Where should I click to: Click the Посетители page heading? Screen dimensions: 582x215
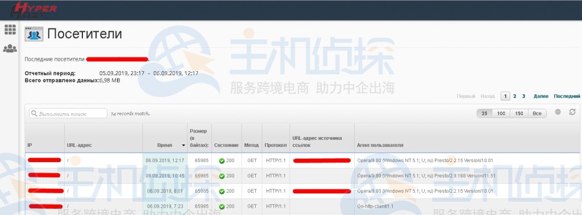(85, 34)
